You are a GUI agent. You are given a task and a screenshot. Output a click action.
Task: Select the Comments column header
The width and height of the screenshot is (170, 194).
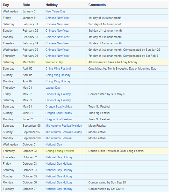[x=97, y=5]
